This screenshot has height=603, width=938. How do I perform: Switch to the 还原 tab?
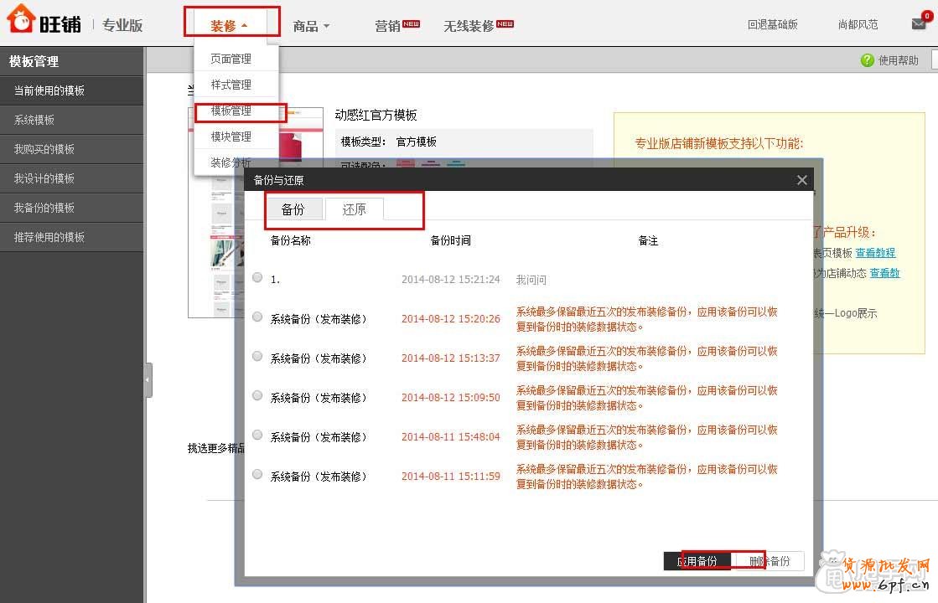coord(354,209)
